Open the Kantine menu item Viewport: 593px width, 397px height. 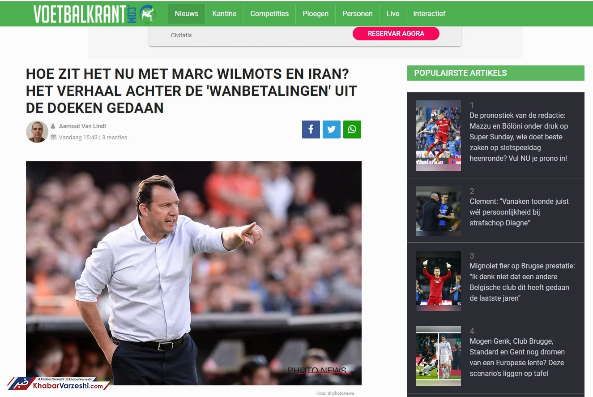(x=224, y=14)
